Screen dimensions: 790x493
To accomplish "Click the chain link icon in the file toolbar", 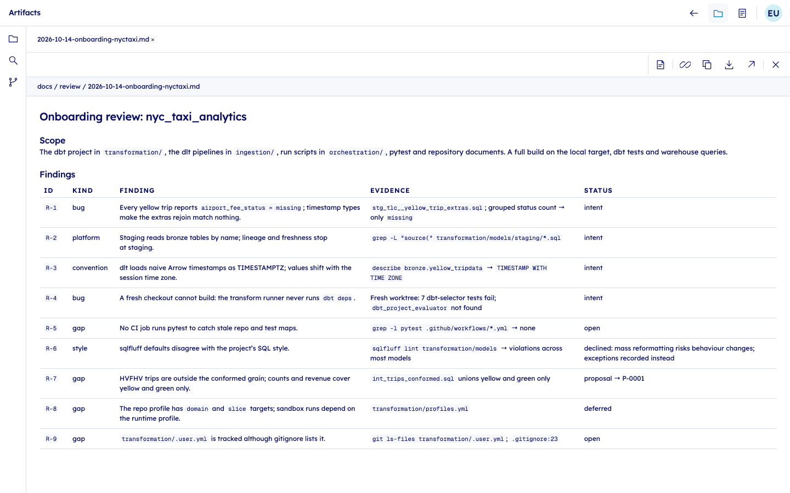I will click(685, 65).
